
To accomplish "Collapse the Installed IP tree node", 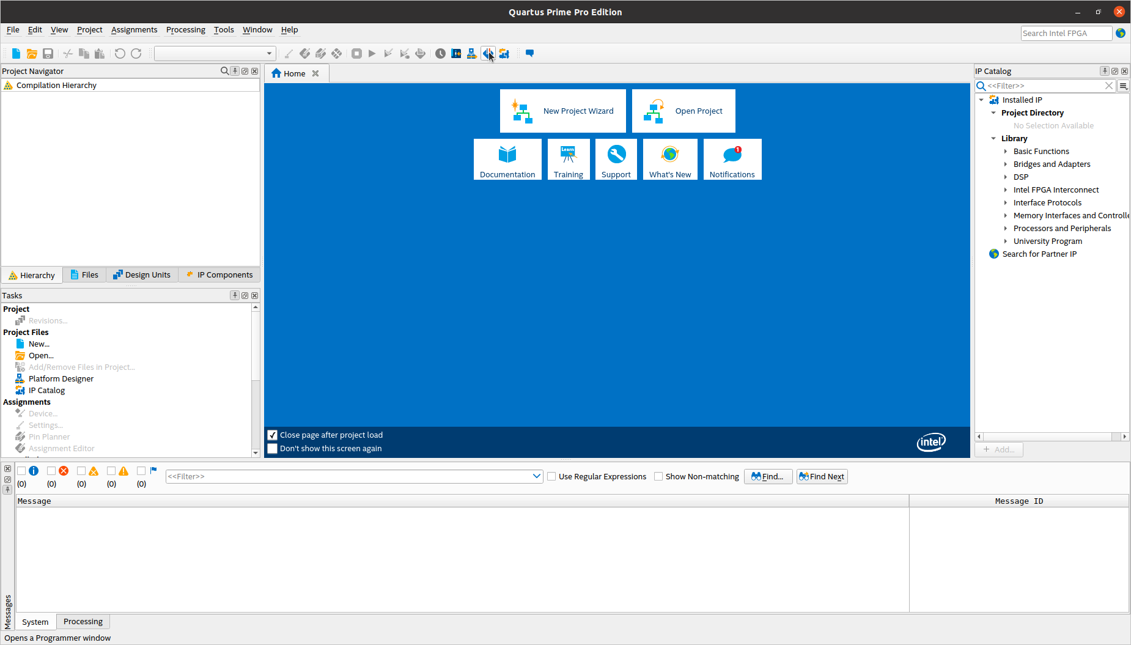I will click(x=981, y=100).
